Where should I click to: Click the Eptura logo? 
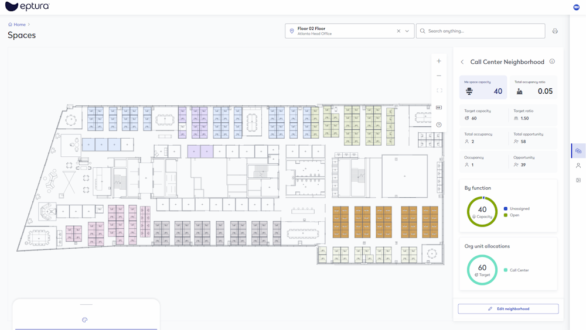click(27, 6)
